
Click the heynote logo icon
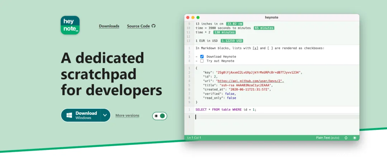click(x=70, y=25)
